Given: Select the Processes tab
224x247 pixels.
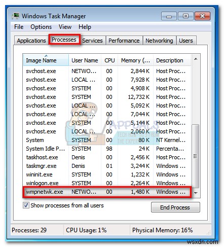Looking at the screenshot, I should point(64,40).
